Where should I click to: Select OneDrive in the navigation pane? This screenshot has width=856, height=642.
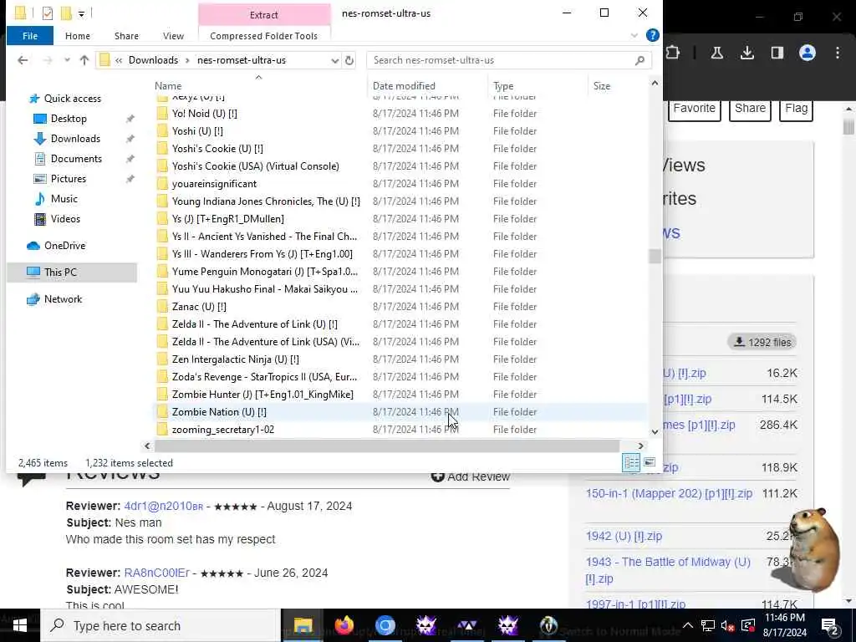click(64, 246)
